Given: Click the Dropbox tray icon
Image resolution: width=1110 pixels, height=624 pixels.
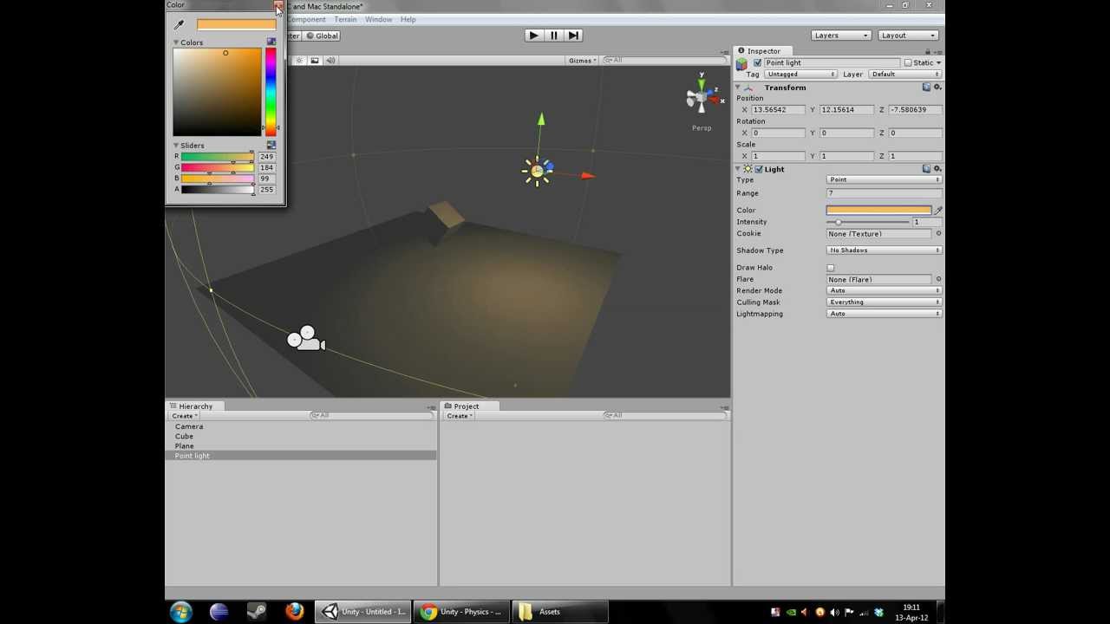Looking at the screenshot, I should (878, 613).
